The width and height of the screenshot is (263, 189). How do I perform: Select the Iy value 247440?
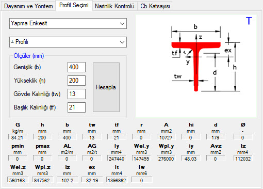[117, 159]
